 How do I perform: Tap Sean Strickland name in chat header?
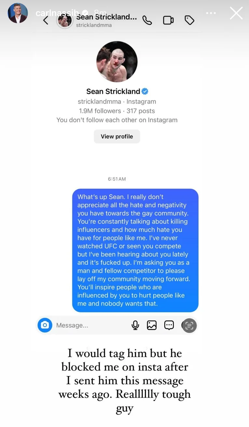point(106,17)
